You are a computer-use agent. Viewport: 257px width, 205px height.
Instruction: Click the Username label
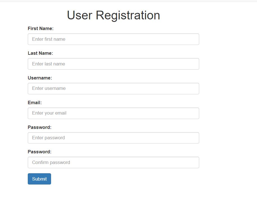[39, 78]
